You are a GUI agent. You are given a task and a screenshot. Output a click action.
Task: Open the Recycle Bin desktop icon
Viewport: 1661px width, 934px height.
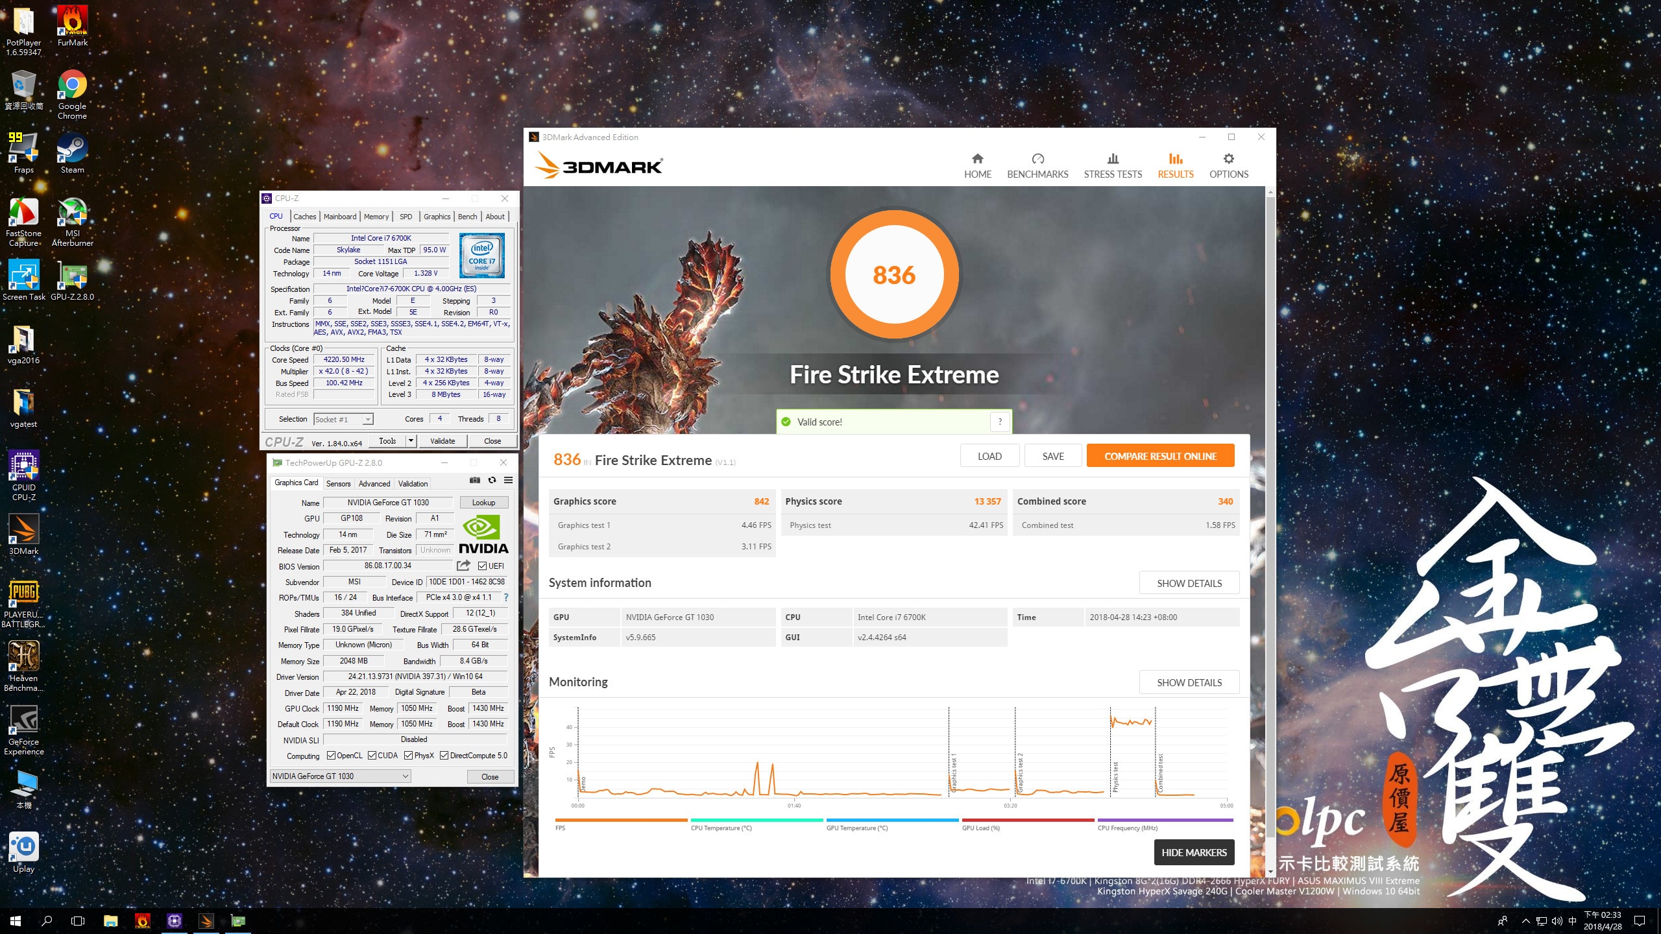tap(24, 90)
